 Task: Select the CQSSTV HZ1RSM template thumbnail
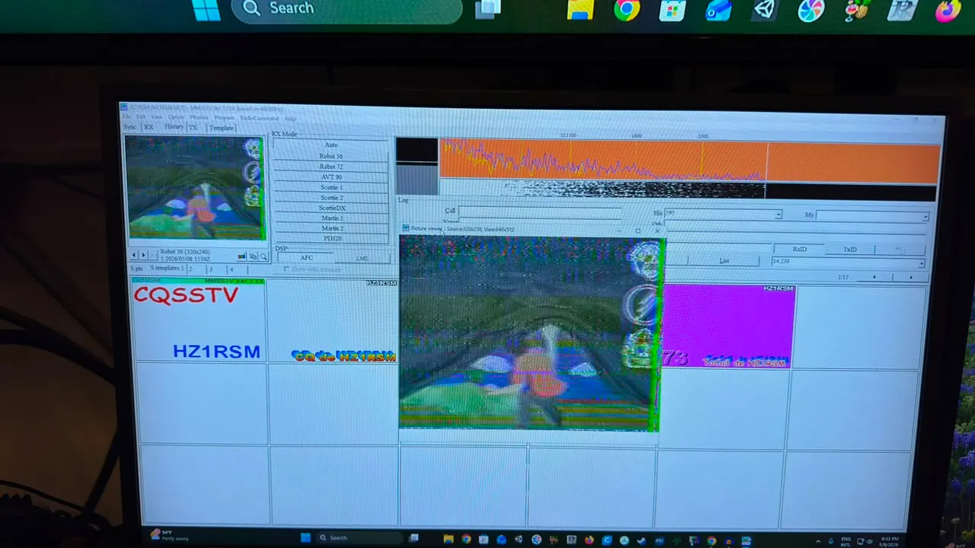198,320
